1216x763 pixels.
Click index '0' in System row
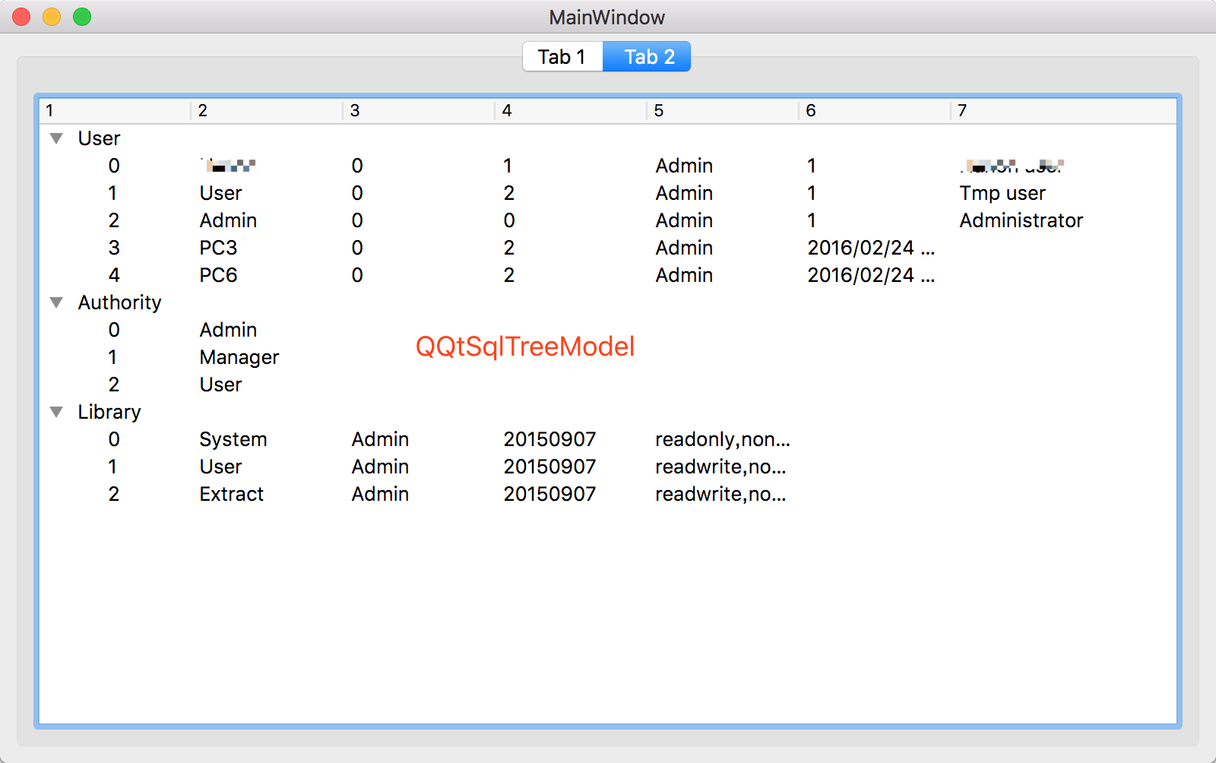[114, 439]
